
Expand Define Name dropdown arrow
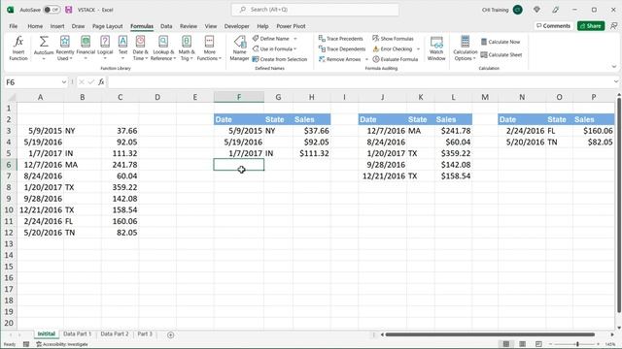pos(295,39)
